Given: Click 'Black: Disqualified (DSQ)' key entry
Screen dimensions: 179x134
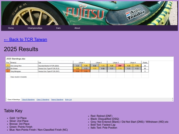Looking at the screenshot, I should 105,119.
